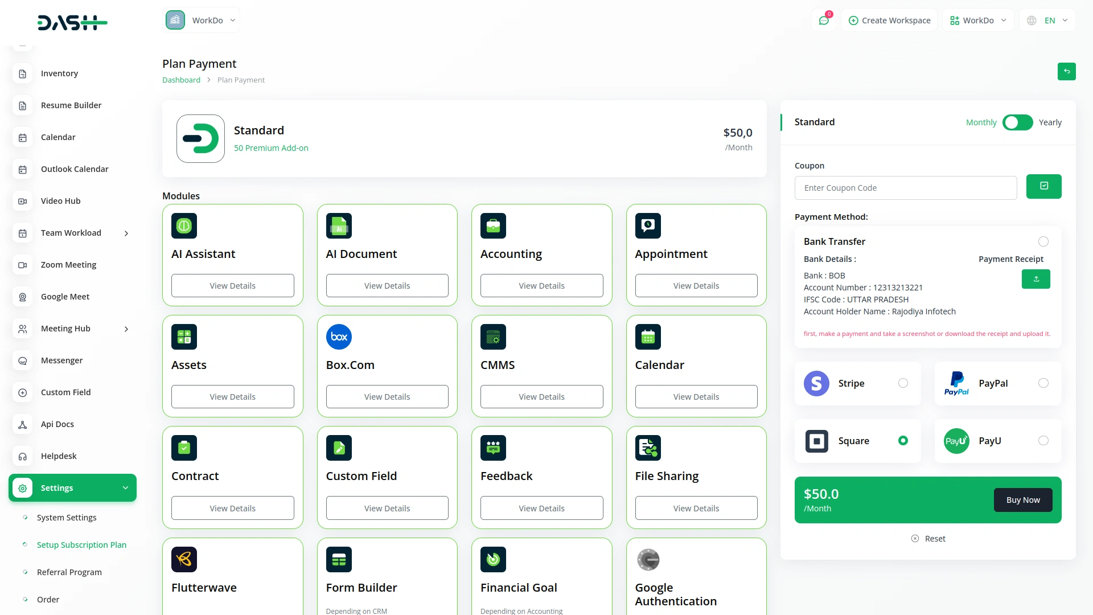Expand the Team Workload submenu
This screenshot has width=1093, height=615.
pos(71,233)
